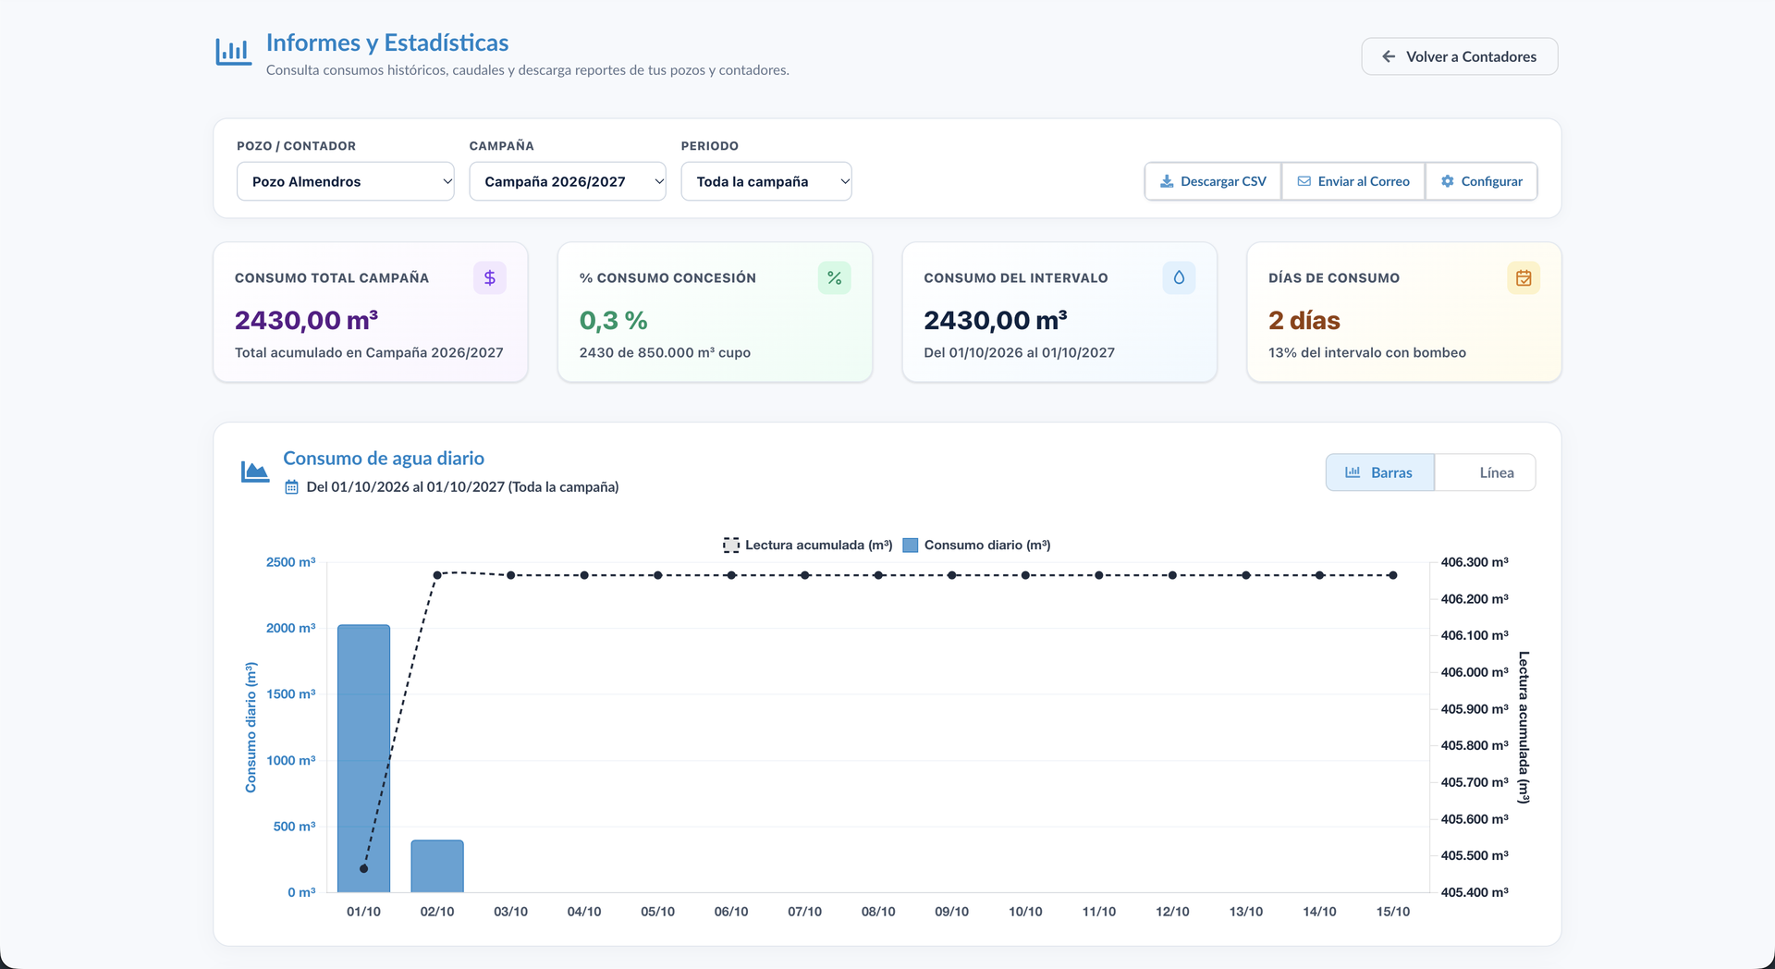Click Configurar button
1775x969 pixels.
(x=1481, y=181)
